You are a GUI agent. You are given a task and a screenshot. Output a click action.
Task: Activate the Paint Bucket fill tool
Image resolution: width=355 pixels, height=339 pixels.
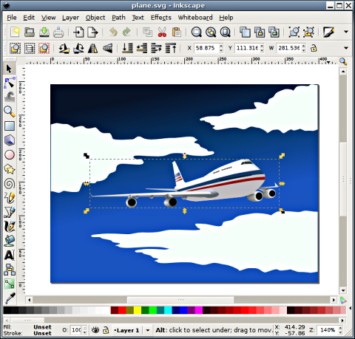(x=10, y=241)
